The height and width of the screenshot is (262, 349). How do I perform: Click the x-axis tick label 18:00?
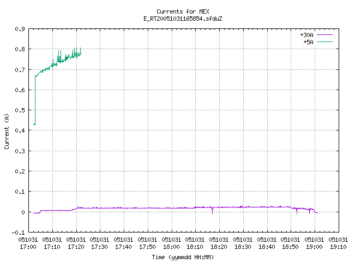click(171, 247)
